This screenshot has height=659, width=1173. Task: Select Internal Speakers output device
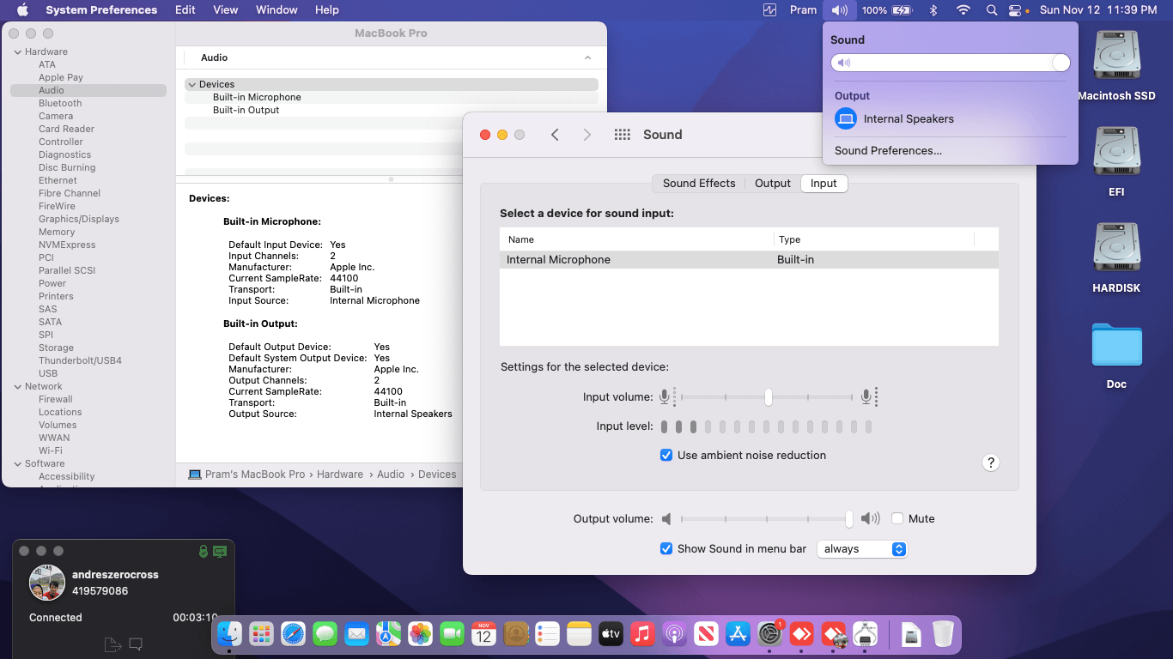coord(908,119)
